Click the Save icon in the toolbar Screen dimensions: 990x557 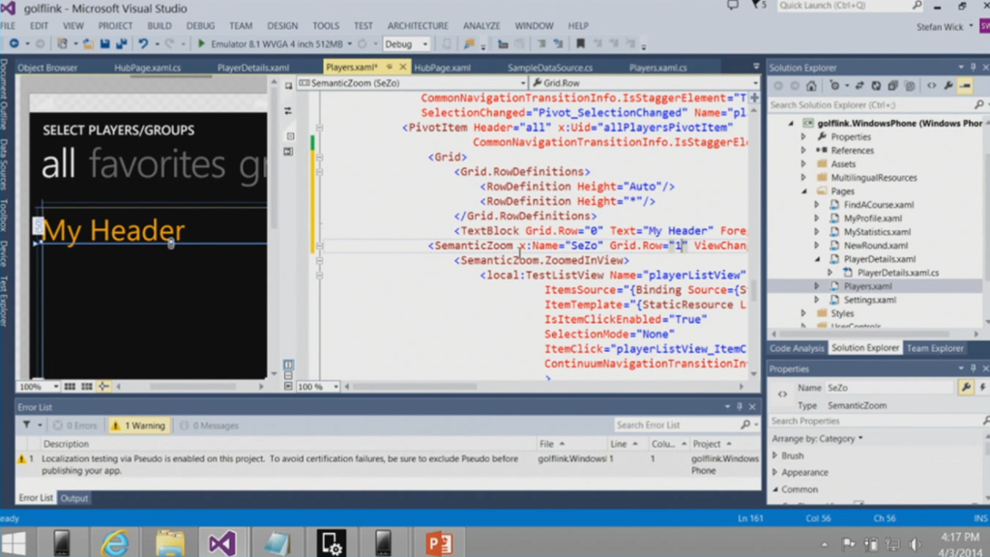(104, 44)
